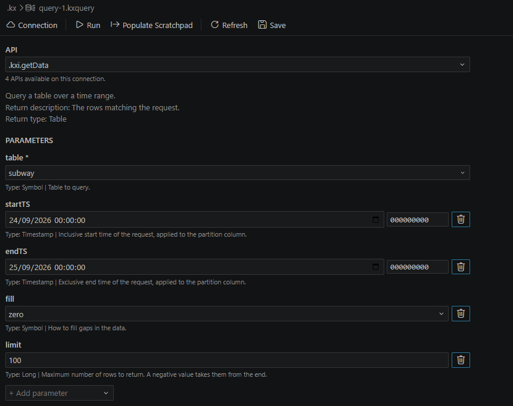513x406 pixels.
Task: Click the 'Type: Symbol | Table to query.' hint
Action: pos(48,187)
